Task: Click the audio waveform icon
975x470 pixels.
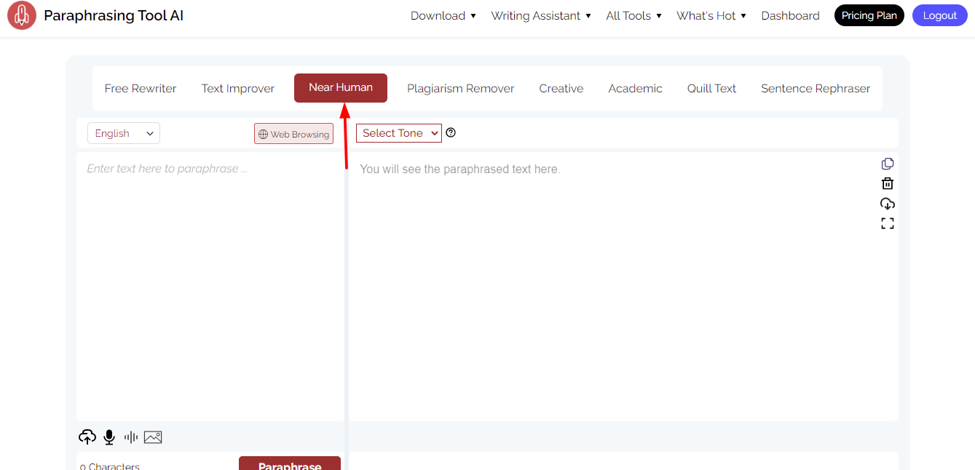Action: coord(131,437)
